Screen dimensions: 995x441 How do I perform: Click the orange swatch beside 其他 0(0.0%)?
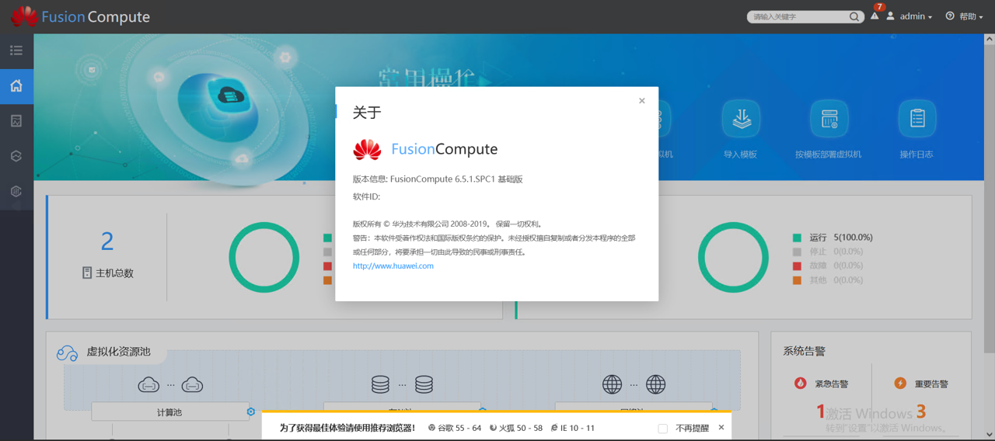[797, 280]
